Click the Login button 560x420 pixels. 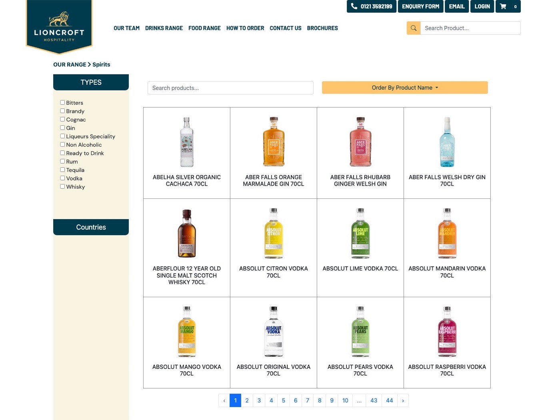[482, 6]
